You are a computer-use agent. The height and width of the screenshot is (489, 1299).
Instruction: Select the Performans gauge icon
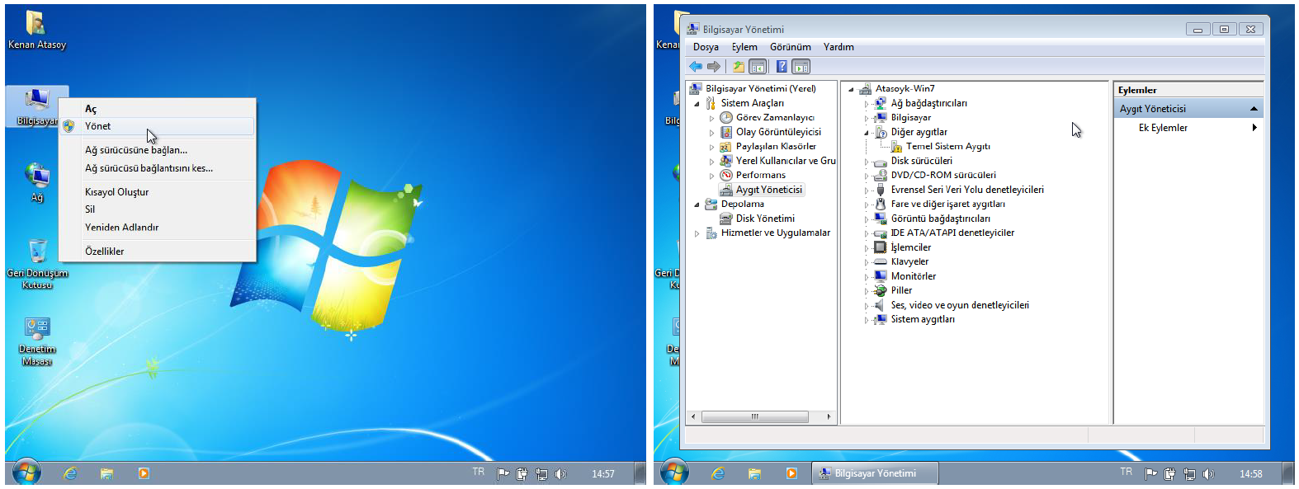[x=726, y=175]
